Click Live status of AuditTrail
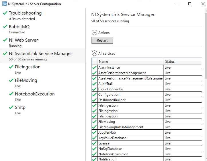This screenshot has width=207, height=161. (168, 84)
